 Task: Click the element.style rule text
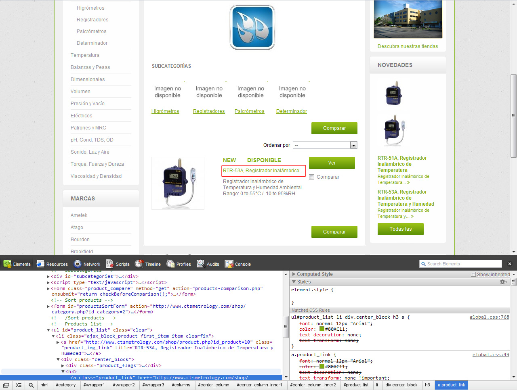tap(313, 290)
